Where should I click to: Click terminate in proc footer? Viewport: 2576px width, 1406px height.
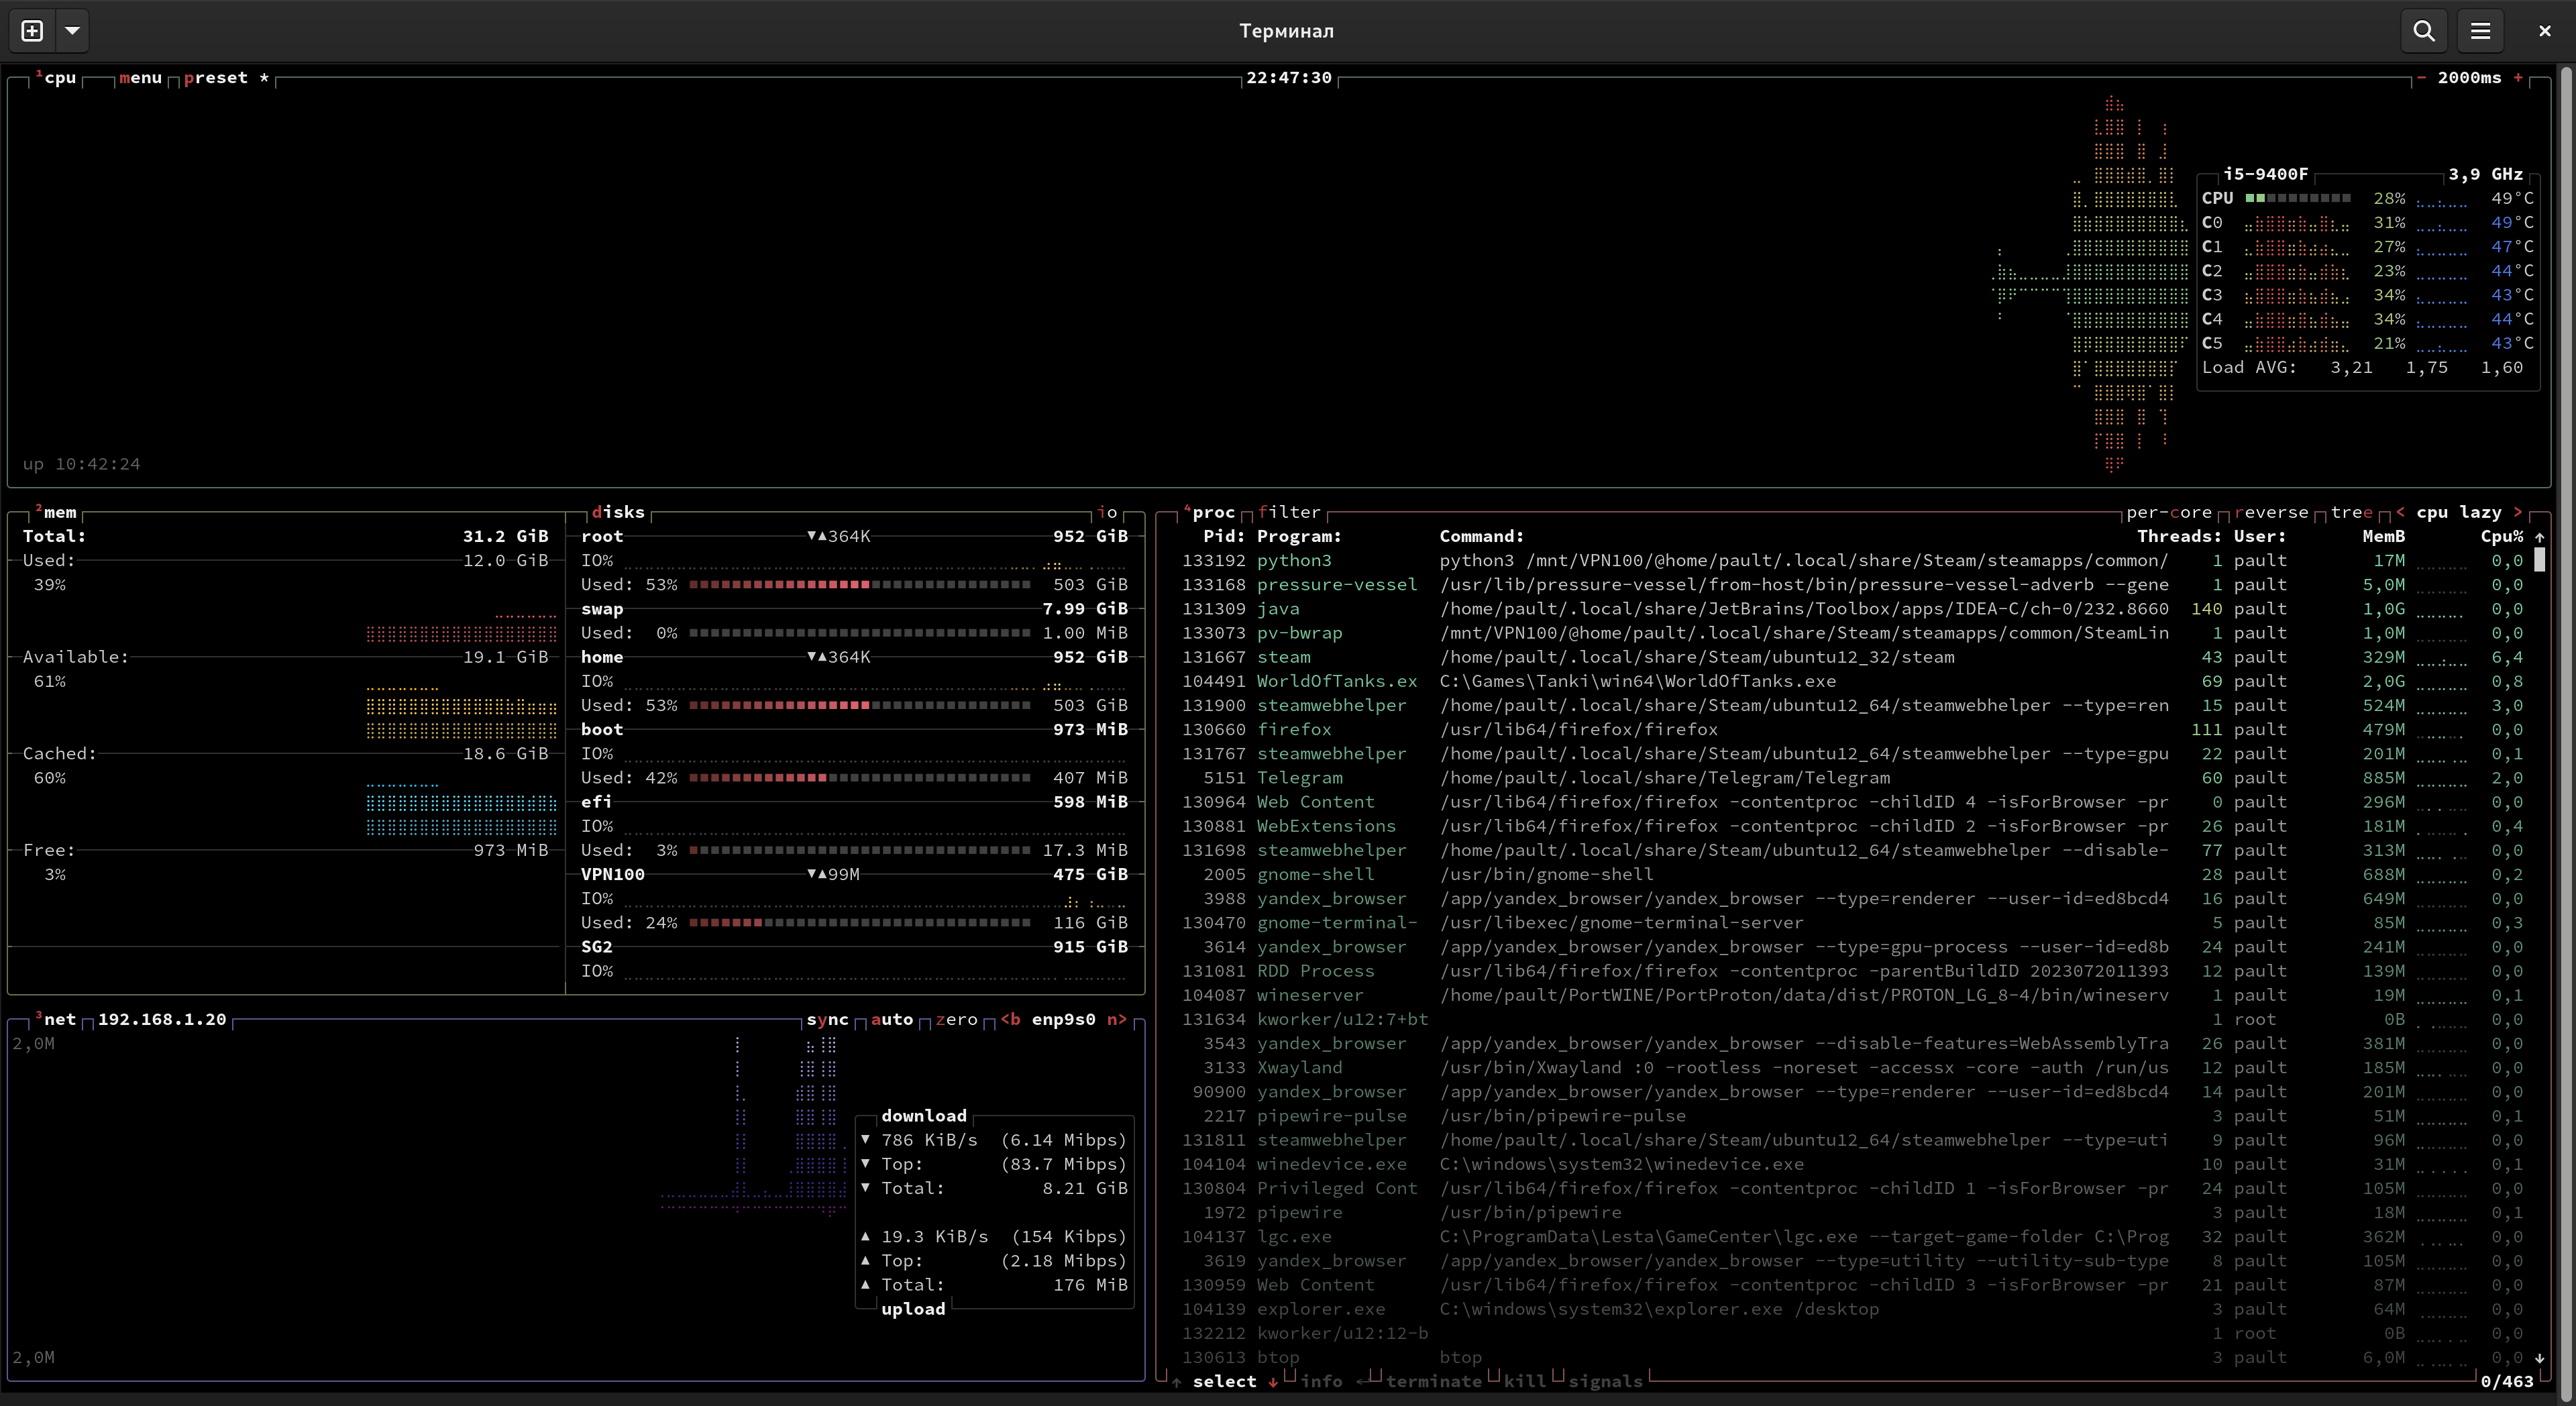coord(1434,1382)
